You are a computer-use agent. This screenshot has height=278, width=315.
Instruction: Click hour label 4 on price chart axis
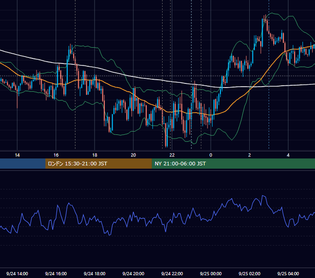[288, 155]
